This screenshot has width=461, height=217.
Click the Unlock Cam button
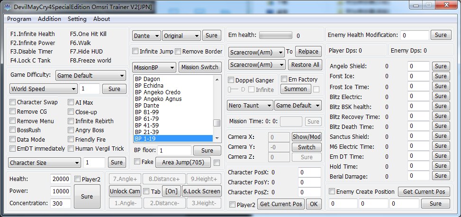tap(125, 191)
